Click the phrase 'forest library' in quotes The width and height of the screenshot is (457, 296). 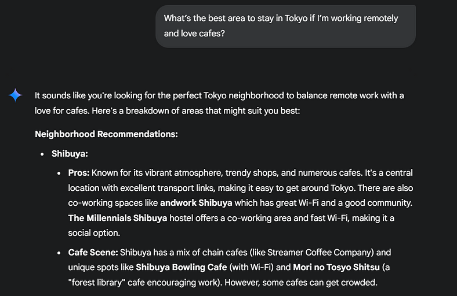coord(95,282)
